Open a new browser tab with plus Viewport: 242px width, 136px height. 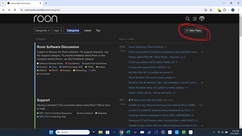click(46, 3)
